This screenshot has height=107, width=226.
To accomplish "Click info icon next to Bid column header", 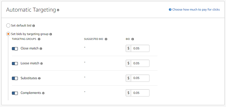I will (x=133, y=39).
